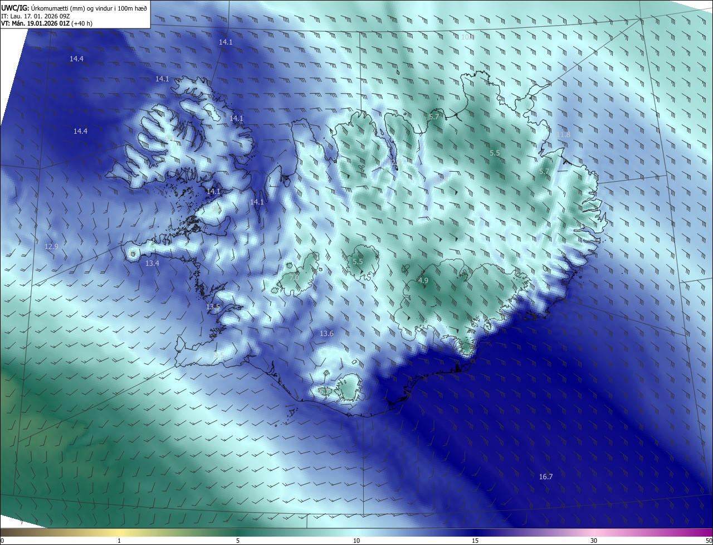The image size is (713, 545).
Task: Select the colorbar tick label 50
Action: 709,541
